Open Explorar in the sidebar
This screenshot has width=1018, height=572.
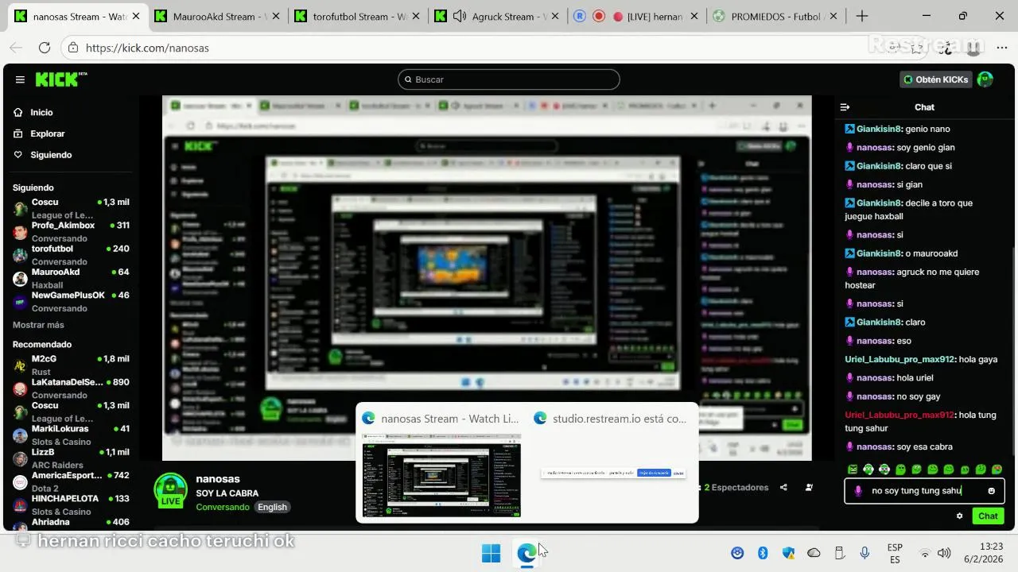(48, 133)
